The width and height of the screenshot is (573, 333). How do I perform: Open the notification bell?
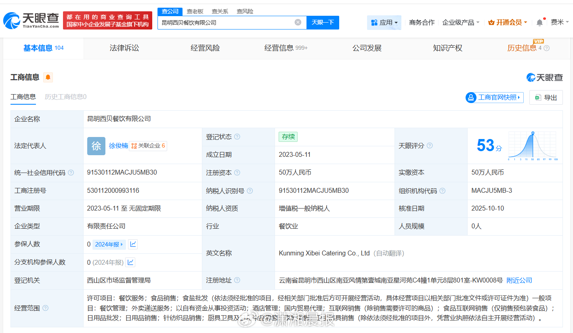point(539,23)
